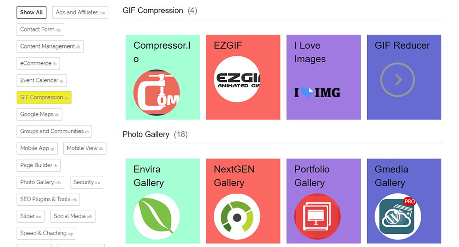This screenshot has height=247, width=459.
Task: Open the Mobile View category
Action: [84, 148]
